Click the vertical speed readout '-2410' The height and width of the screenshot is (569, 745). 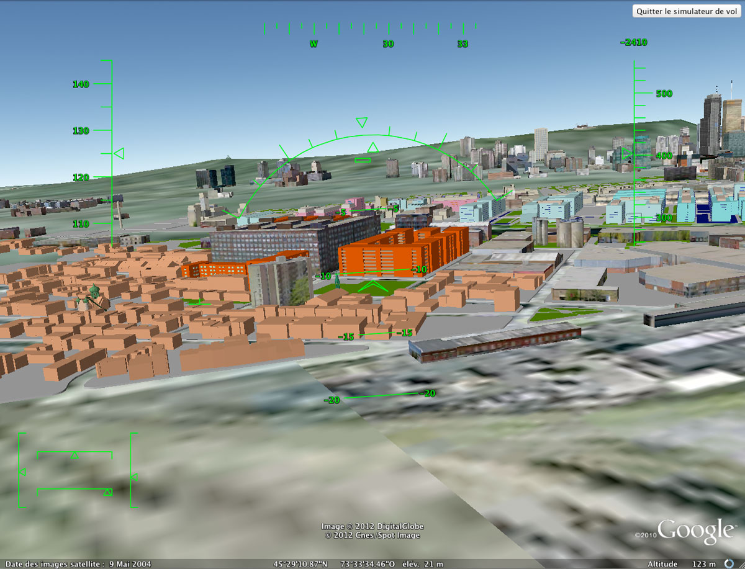pos(633,42)
